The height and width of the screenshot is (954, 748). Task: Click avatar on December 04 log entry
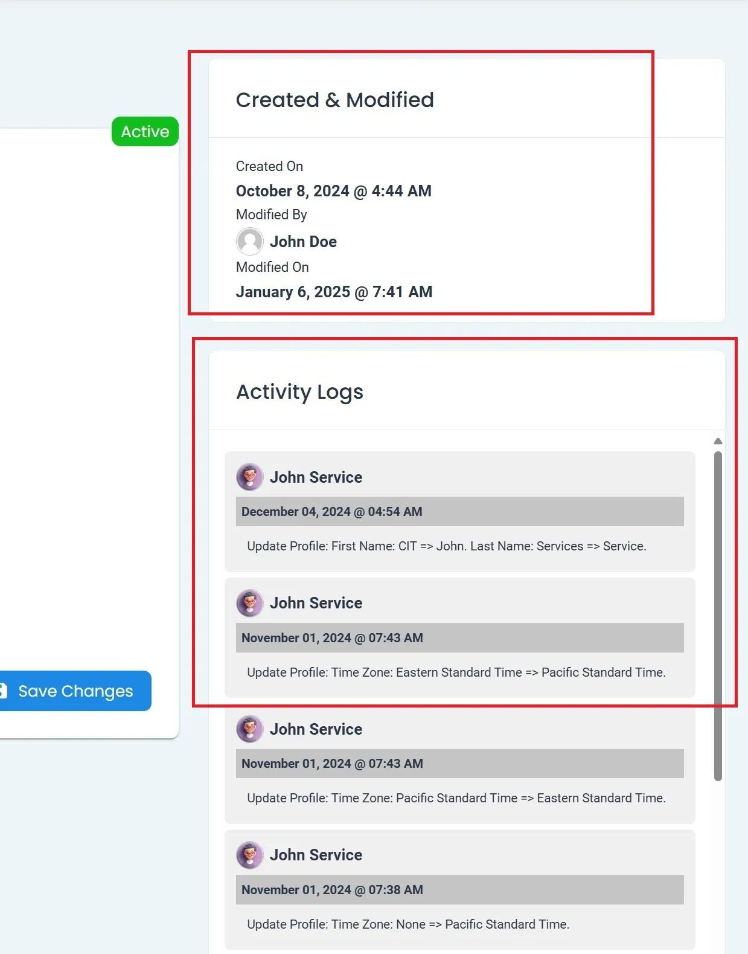point(249,477)
